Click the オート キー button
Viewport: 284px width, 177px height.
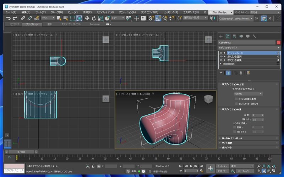[x=222, y=166]
